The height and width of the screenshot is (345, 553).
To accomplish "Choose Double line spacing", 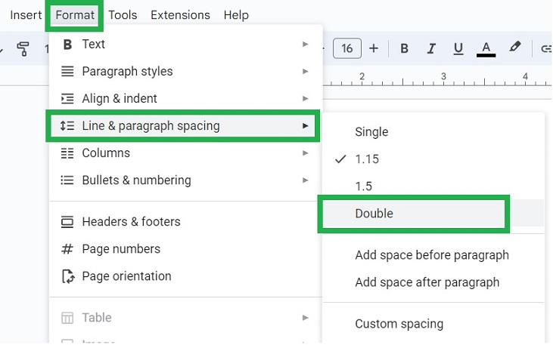I will [x=374, y=214].
